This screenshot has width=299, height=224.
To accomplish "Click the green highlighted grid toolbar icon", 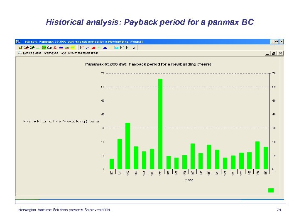I will 44,48.
